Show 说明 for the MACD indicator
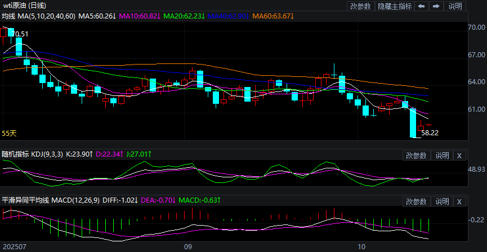This screenshot has height=252, width=487. [443, 201]
